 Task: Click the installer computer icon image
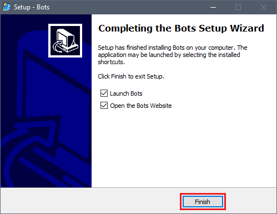(x=66, y=40)
